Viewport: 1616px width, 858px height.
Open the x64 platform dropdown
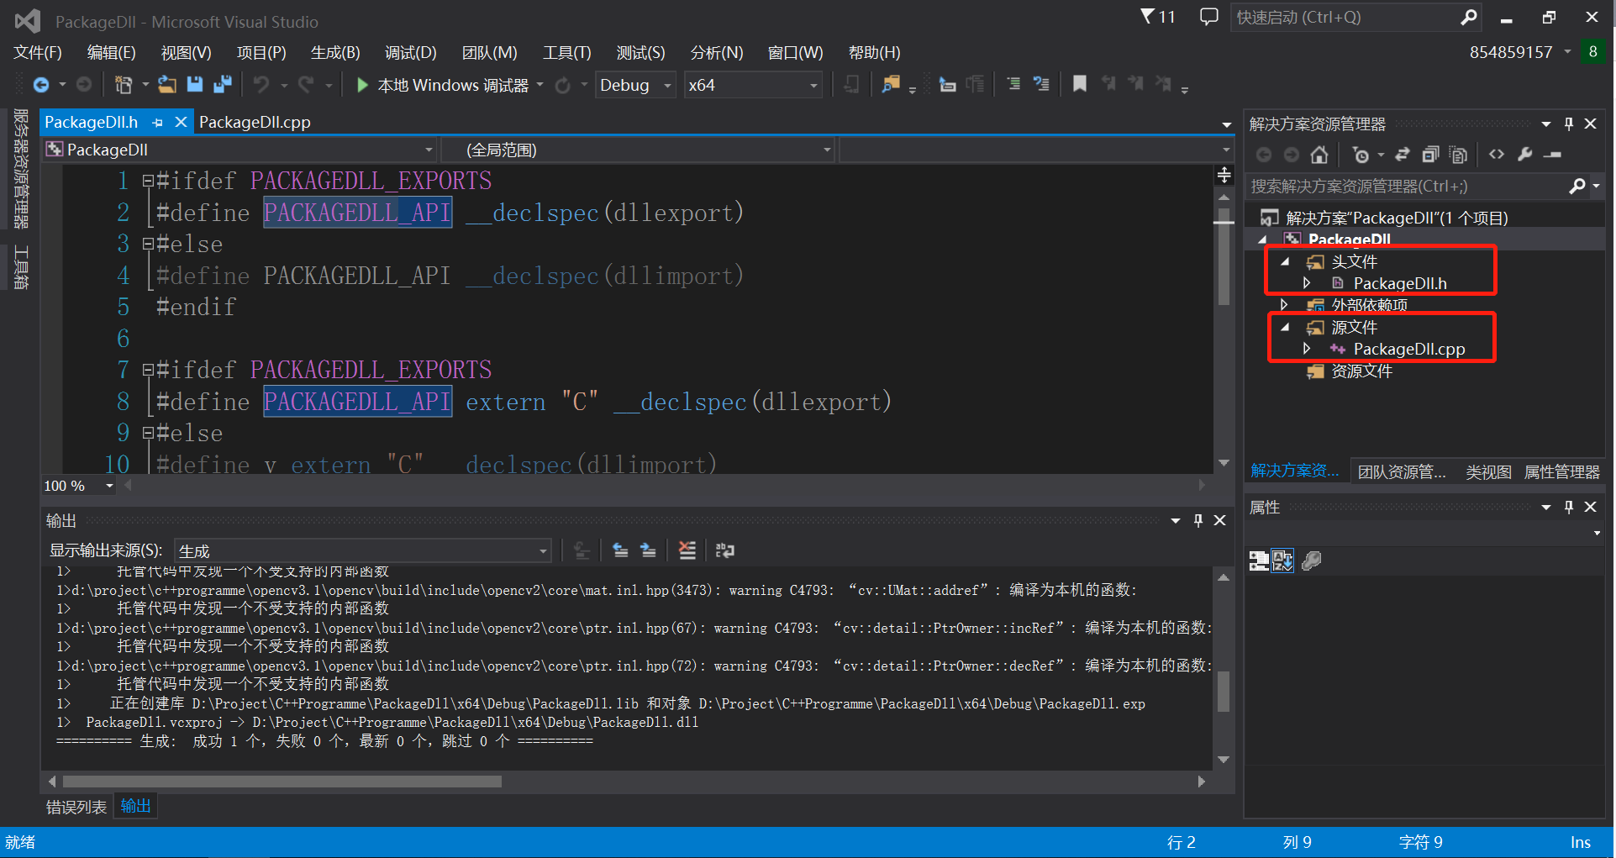(x=812, y=84)
